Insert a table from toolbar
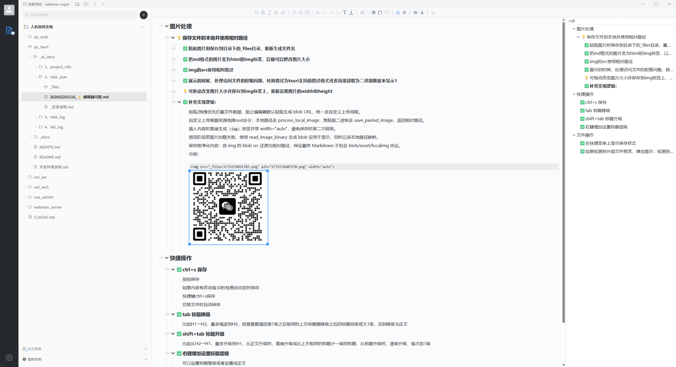676x367 pixels. point(362,12)
